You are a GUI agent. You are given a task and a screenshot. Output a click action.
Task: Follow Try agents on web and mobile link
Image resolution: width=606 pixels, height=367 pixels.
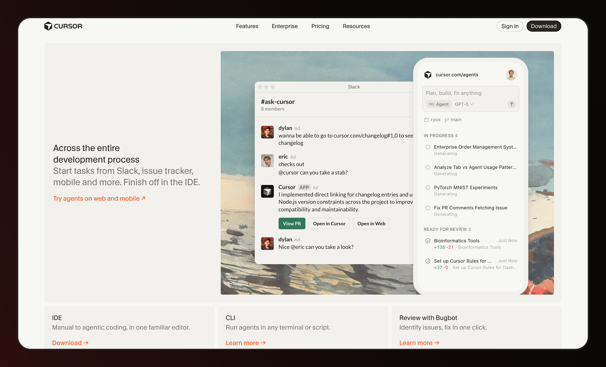click(x=99, y=198)
